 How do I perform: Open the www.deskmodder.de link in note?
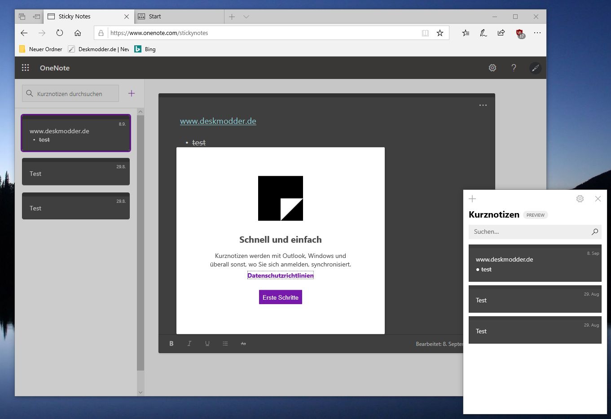click(x=218, y=121)
